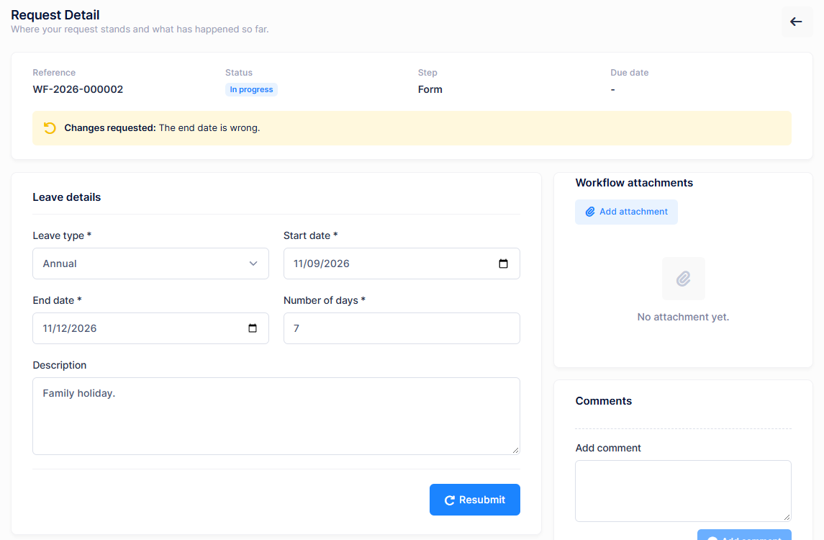Click the large paperclip placeholder icon
The image size is (824, 540).
(x=683, y=278)
